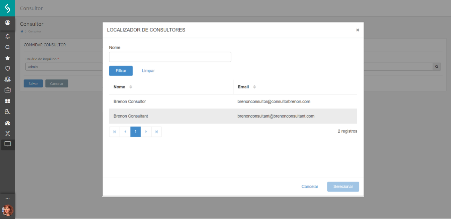Viewport: 451px width, 219px height.
Task: Click the teal app logo in sidebar
Action: tap(8, 8)
